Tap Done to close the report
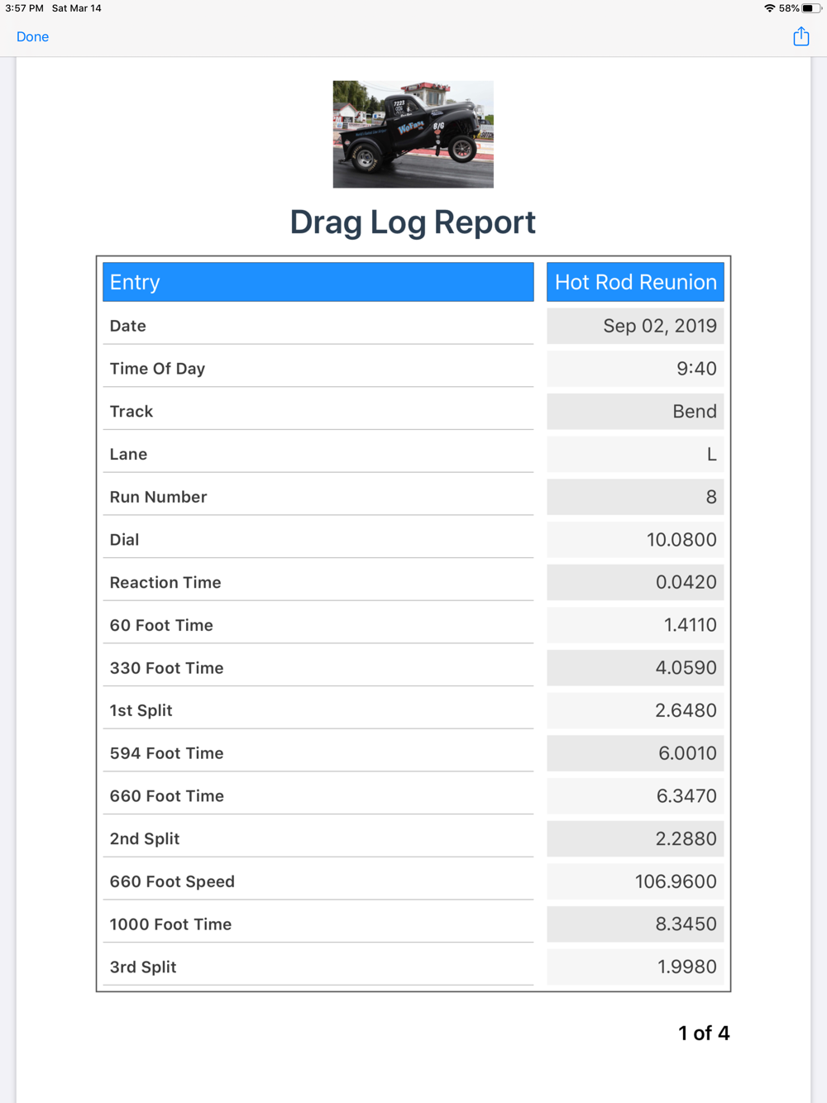 click(32, 36)
